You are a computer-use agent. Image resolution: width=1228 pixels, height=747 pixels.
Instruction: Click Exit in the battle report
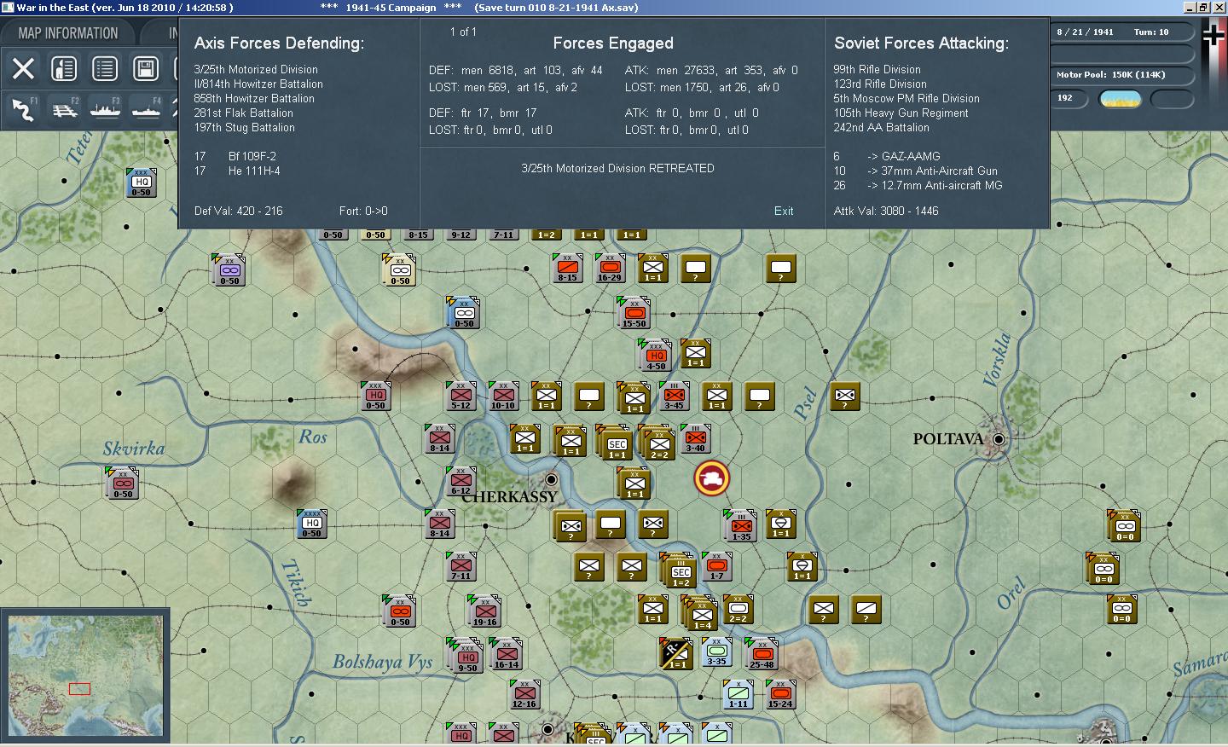coord(784,211)
